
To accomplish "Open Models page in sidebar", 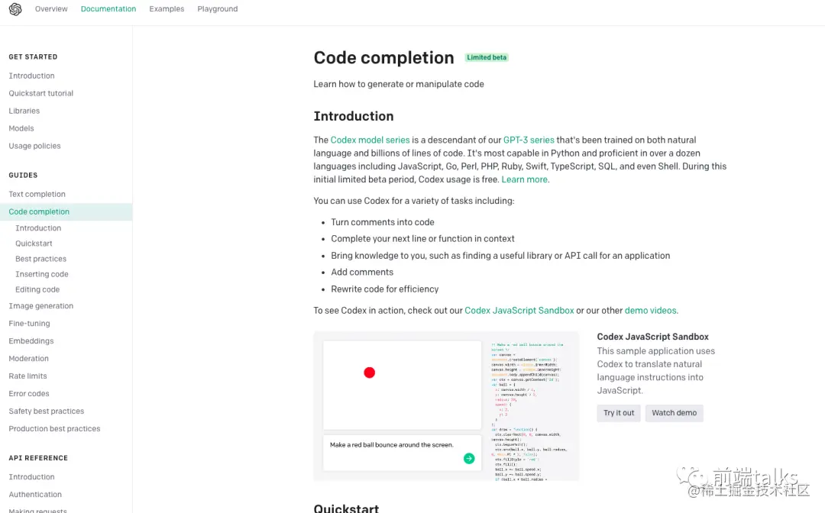I will pos(21,128).
